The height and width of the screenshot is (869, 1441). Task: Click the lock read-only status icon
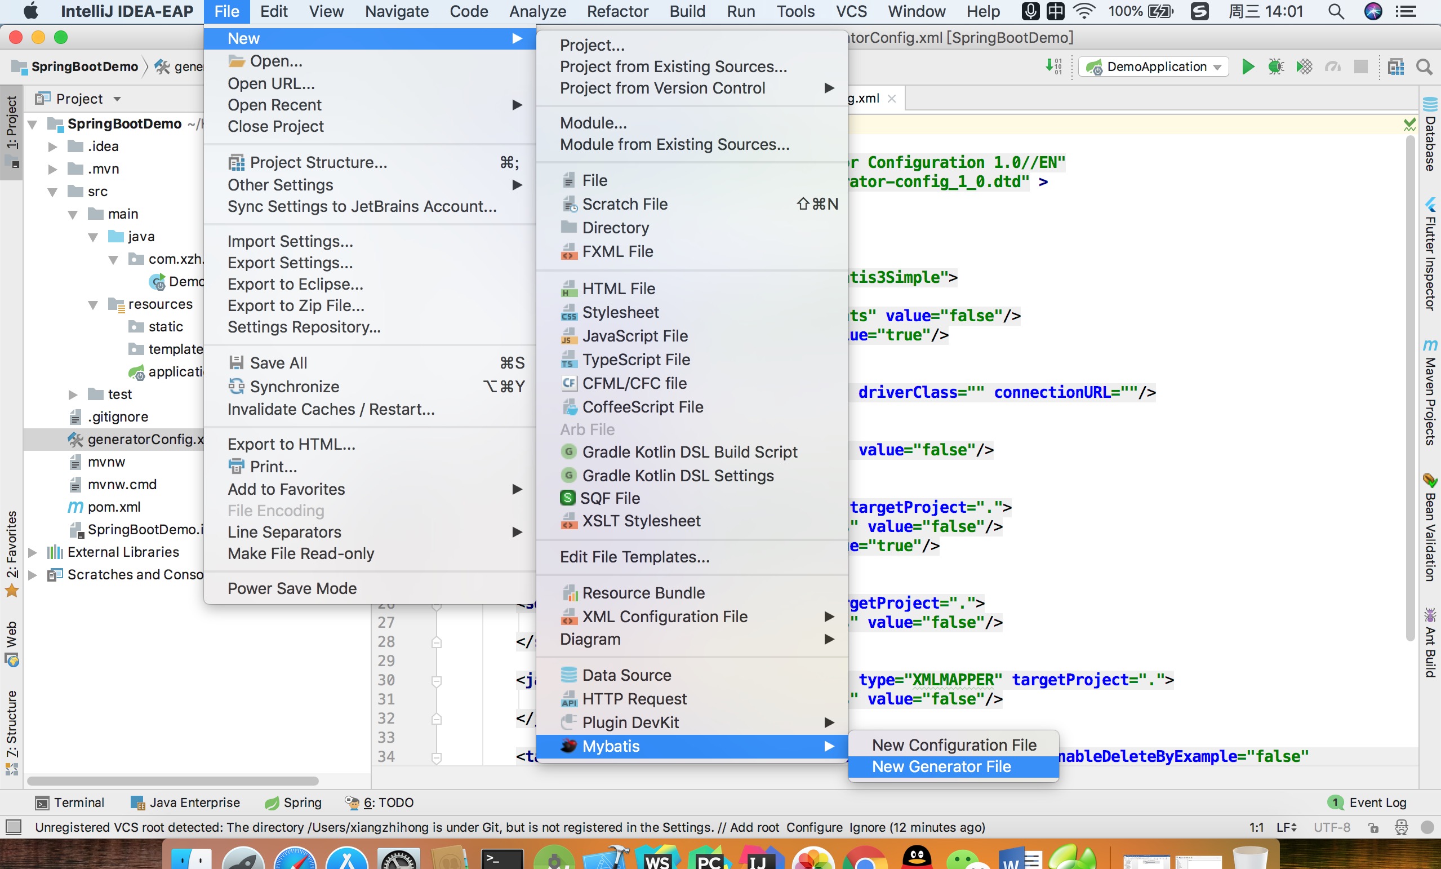point(1374,827)
